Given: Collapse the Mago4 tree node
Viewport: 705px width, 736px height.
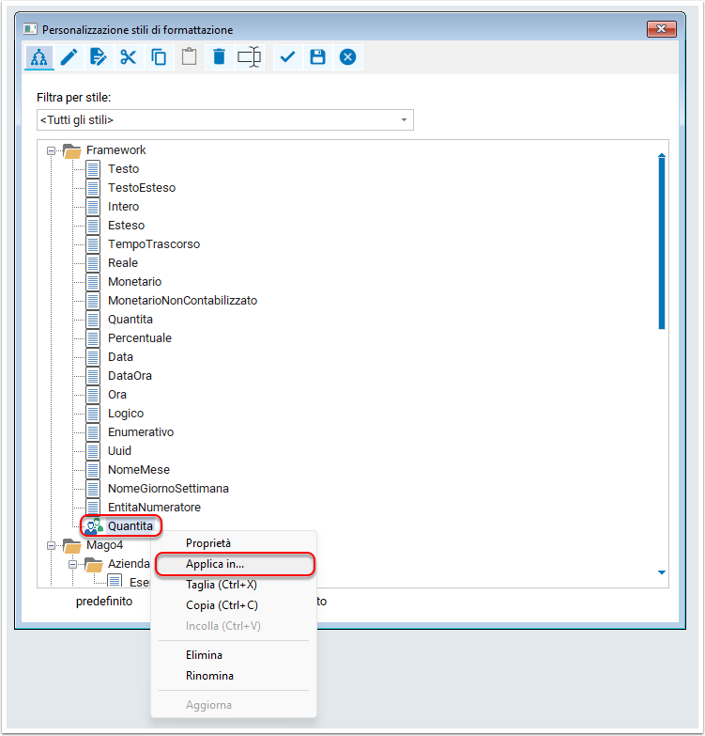Looking at the screenshot, I should click(51, 545).
